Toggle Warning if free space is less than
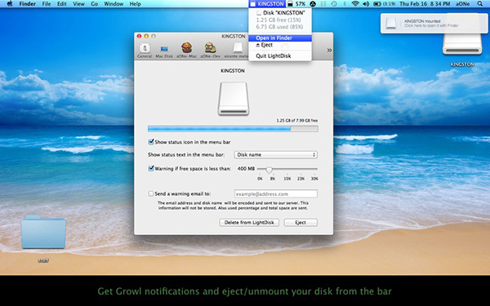Image resolution: width=490 pixels, height=306 pixels. click(151, 169)
